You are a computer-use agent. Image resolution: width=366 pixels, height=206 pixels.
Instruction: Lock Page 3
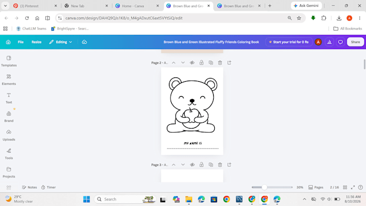[201, 165]
